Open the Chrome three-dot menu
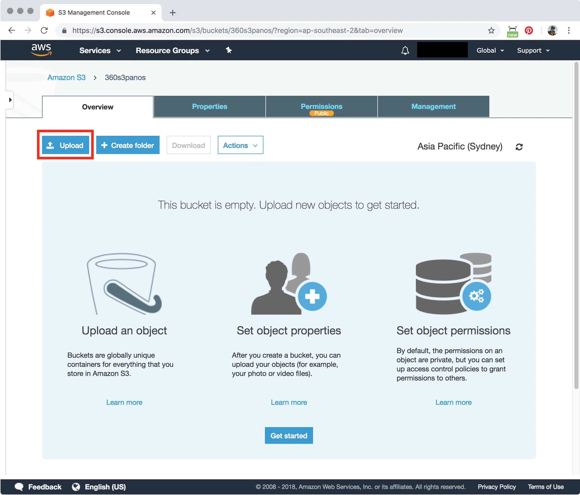The image size is (580, 495). [569, 30]
